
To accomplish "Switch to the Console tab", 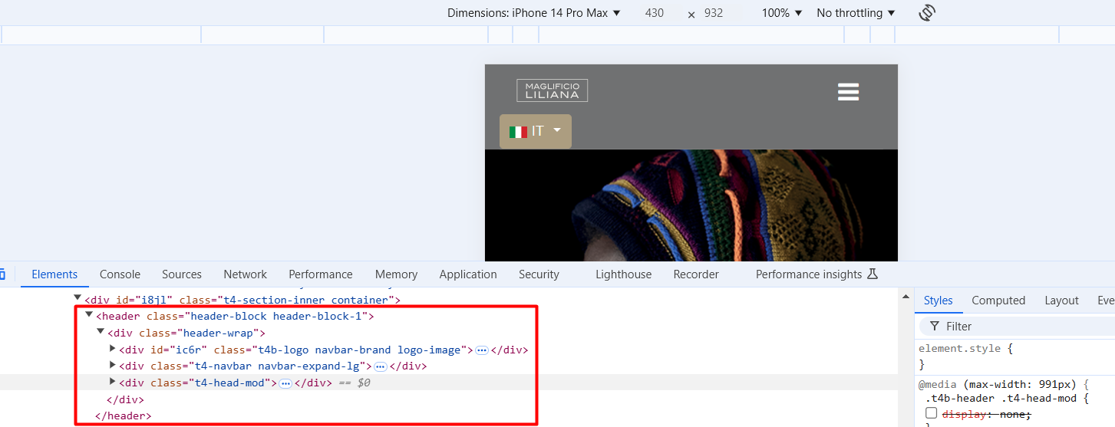I will click(120, 274).
